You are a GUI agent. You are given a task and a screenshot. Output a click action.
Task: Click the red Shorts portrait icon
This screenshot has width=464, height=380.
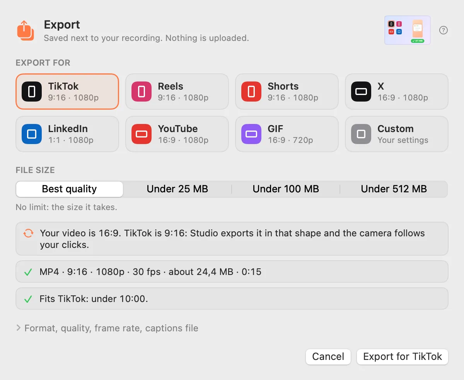coord(251,92)
